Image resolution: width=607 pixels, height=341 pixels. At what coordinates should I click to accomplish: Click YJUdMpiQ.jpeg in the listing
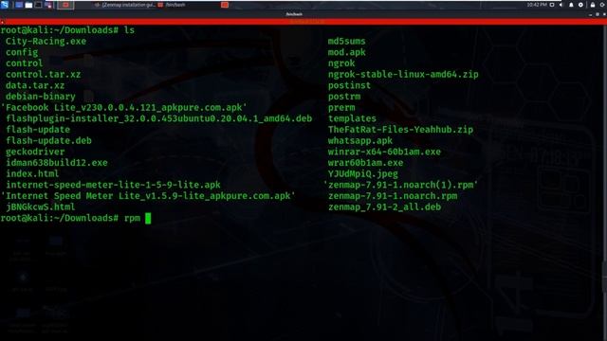tap(362, 173)
